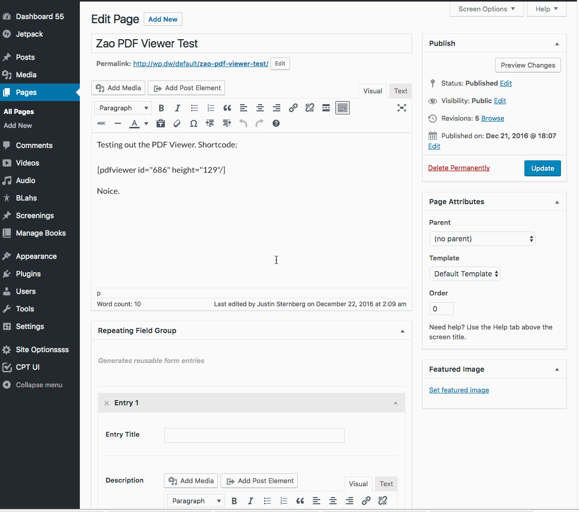
Task: Insert link in main editor toolbar
Action: pyautogui.click(x=293, y=108)
